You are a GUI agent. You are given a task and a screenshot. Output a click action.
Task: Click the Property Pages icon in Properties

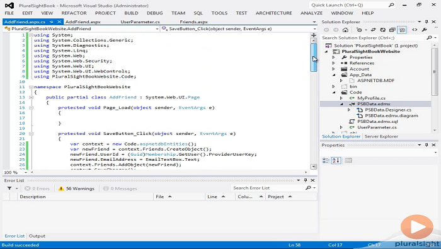pyautogui.click(x=348, y=160)
